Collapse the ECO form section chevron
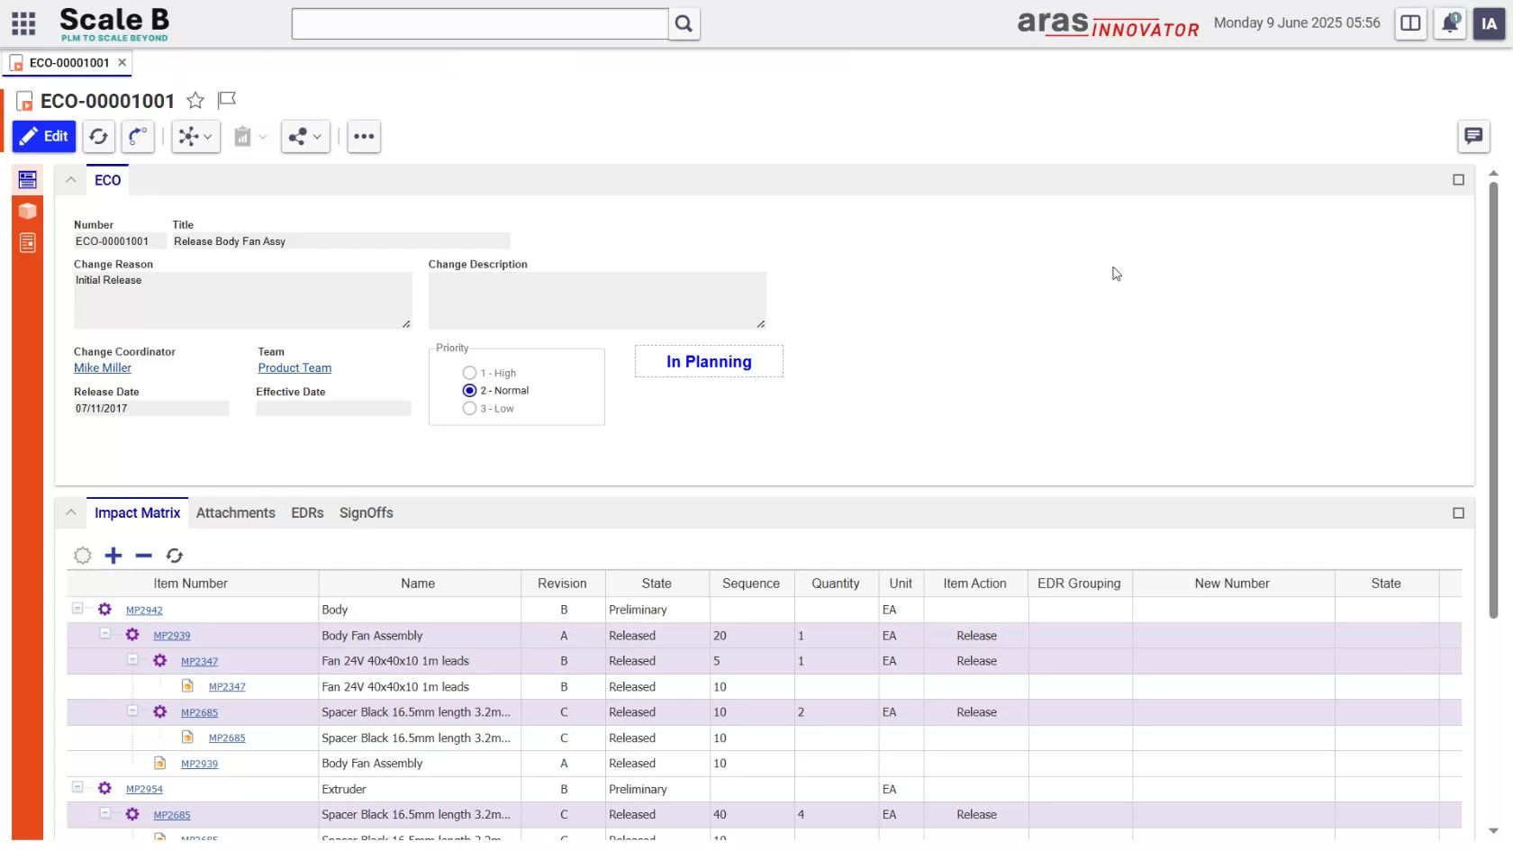The image size is (1513, 851). click(x=70, y=180)
